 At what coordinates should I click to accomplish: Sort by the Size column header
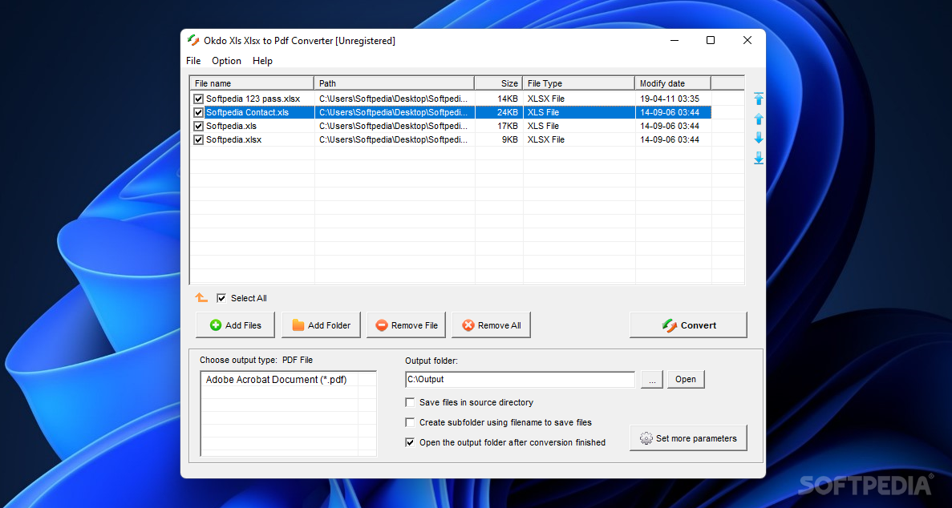coord(499,83)
